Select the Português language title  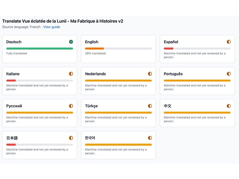click(173, 74)
